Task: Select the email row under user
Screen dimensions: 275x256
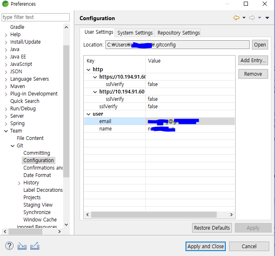Action: pos(159,121)
